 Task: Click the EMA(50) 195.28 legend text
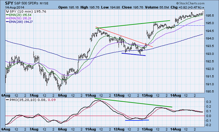(x=20, y=18)
